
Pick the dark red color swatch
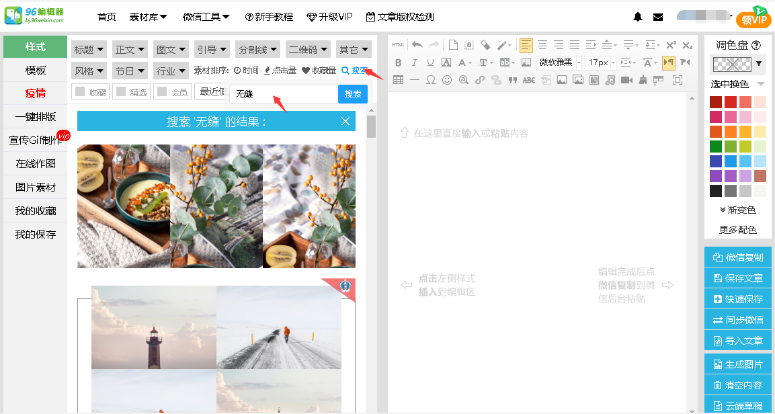[716, 102]
